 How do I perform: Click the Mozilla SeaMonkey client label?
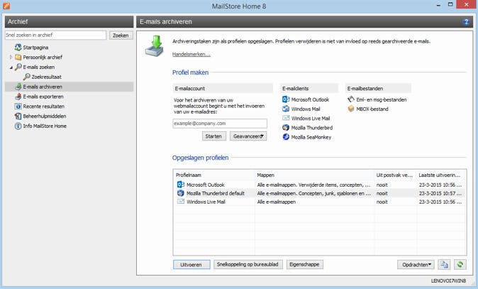pos(311,137)
